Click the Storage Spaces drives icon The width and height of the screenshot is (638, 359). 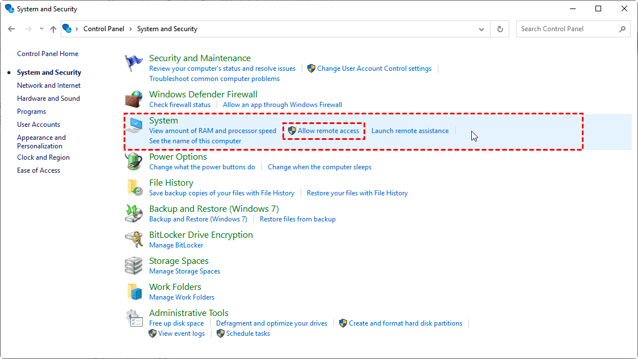134,266
